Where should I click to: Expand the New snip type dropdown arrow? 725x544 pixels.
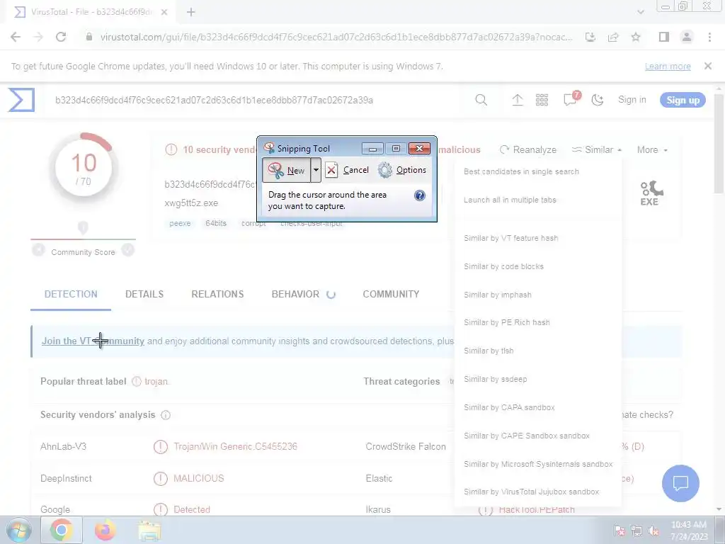[316, 170]
